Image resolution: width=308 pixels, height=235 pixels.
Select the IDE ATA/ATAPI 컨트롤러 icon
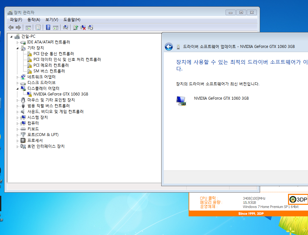click(x=23, y=42)
